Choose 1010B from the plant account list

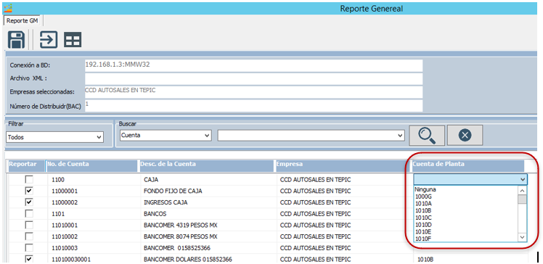point(423,210)
